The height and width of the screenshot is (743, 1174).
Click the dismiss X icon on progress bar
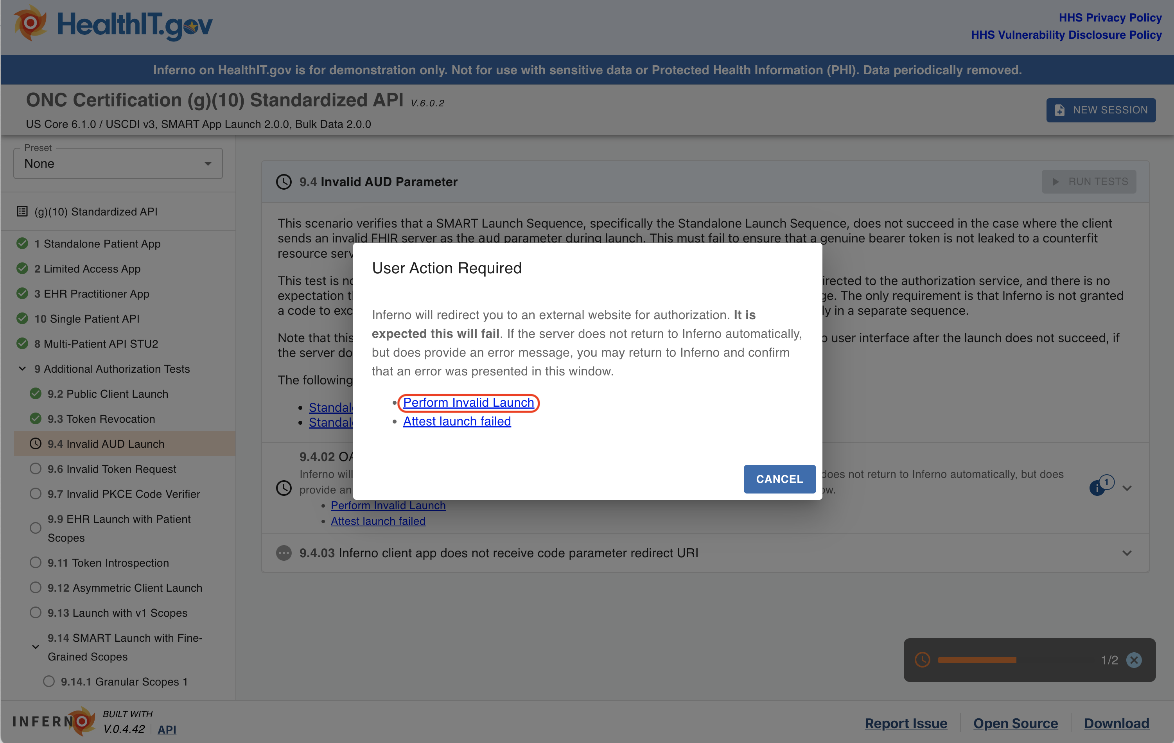point(1136,659)
